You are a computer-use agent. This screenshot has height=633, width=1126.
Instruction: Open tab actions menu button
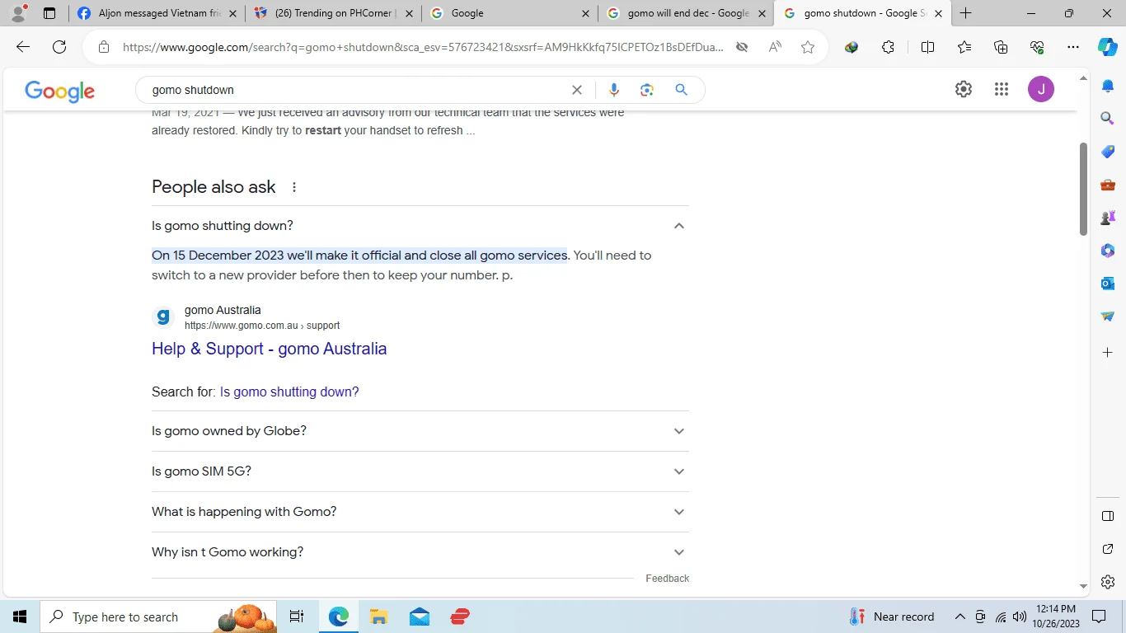[49, 13]
